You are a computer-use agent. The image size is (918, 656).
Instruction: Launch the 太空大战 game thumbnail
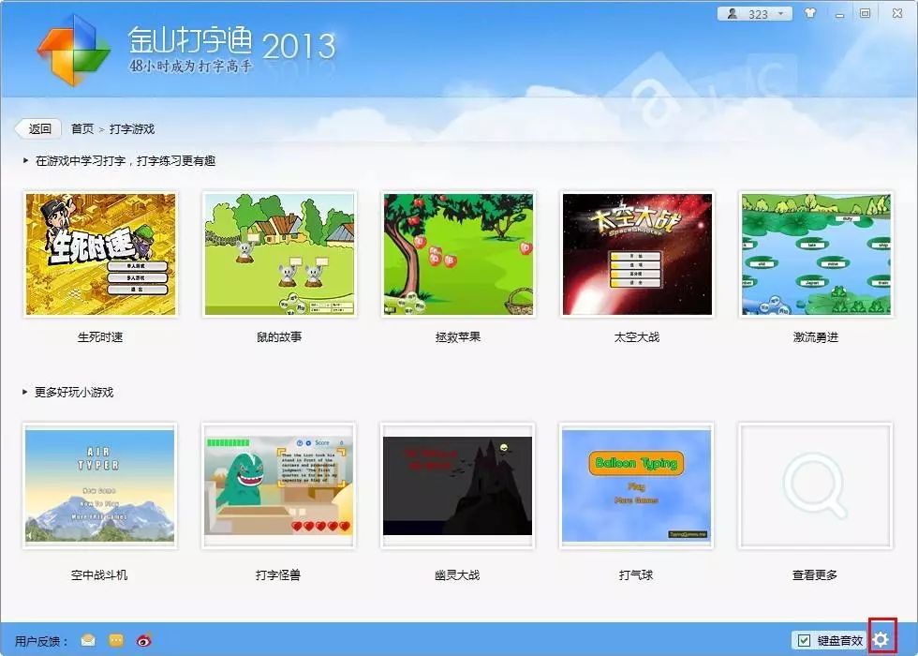(x=637, y=254)
